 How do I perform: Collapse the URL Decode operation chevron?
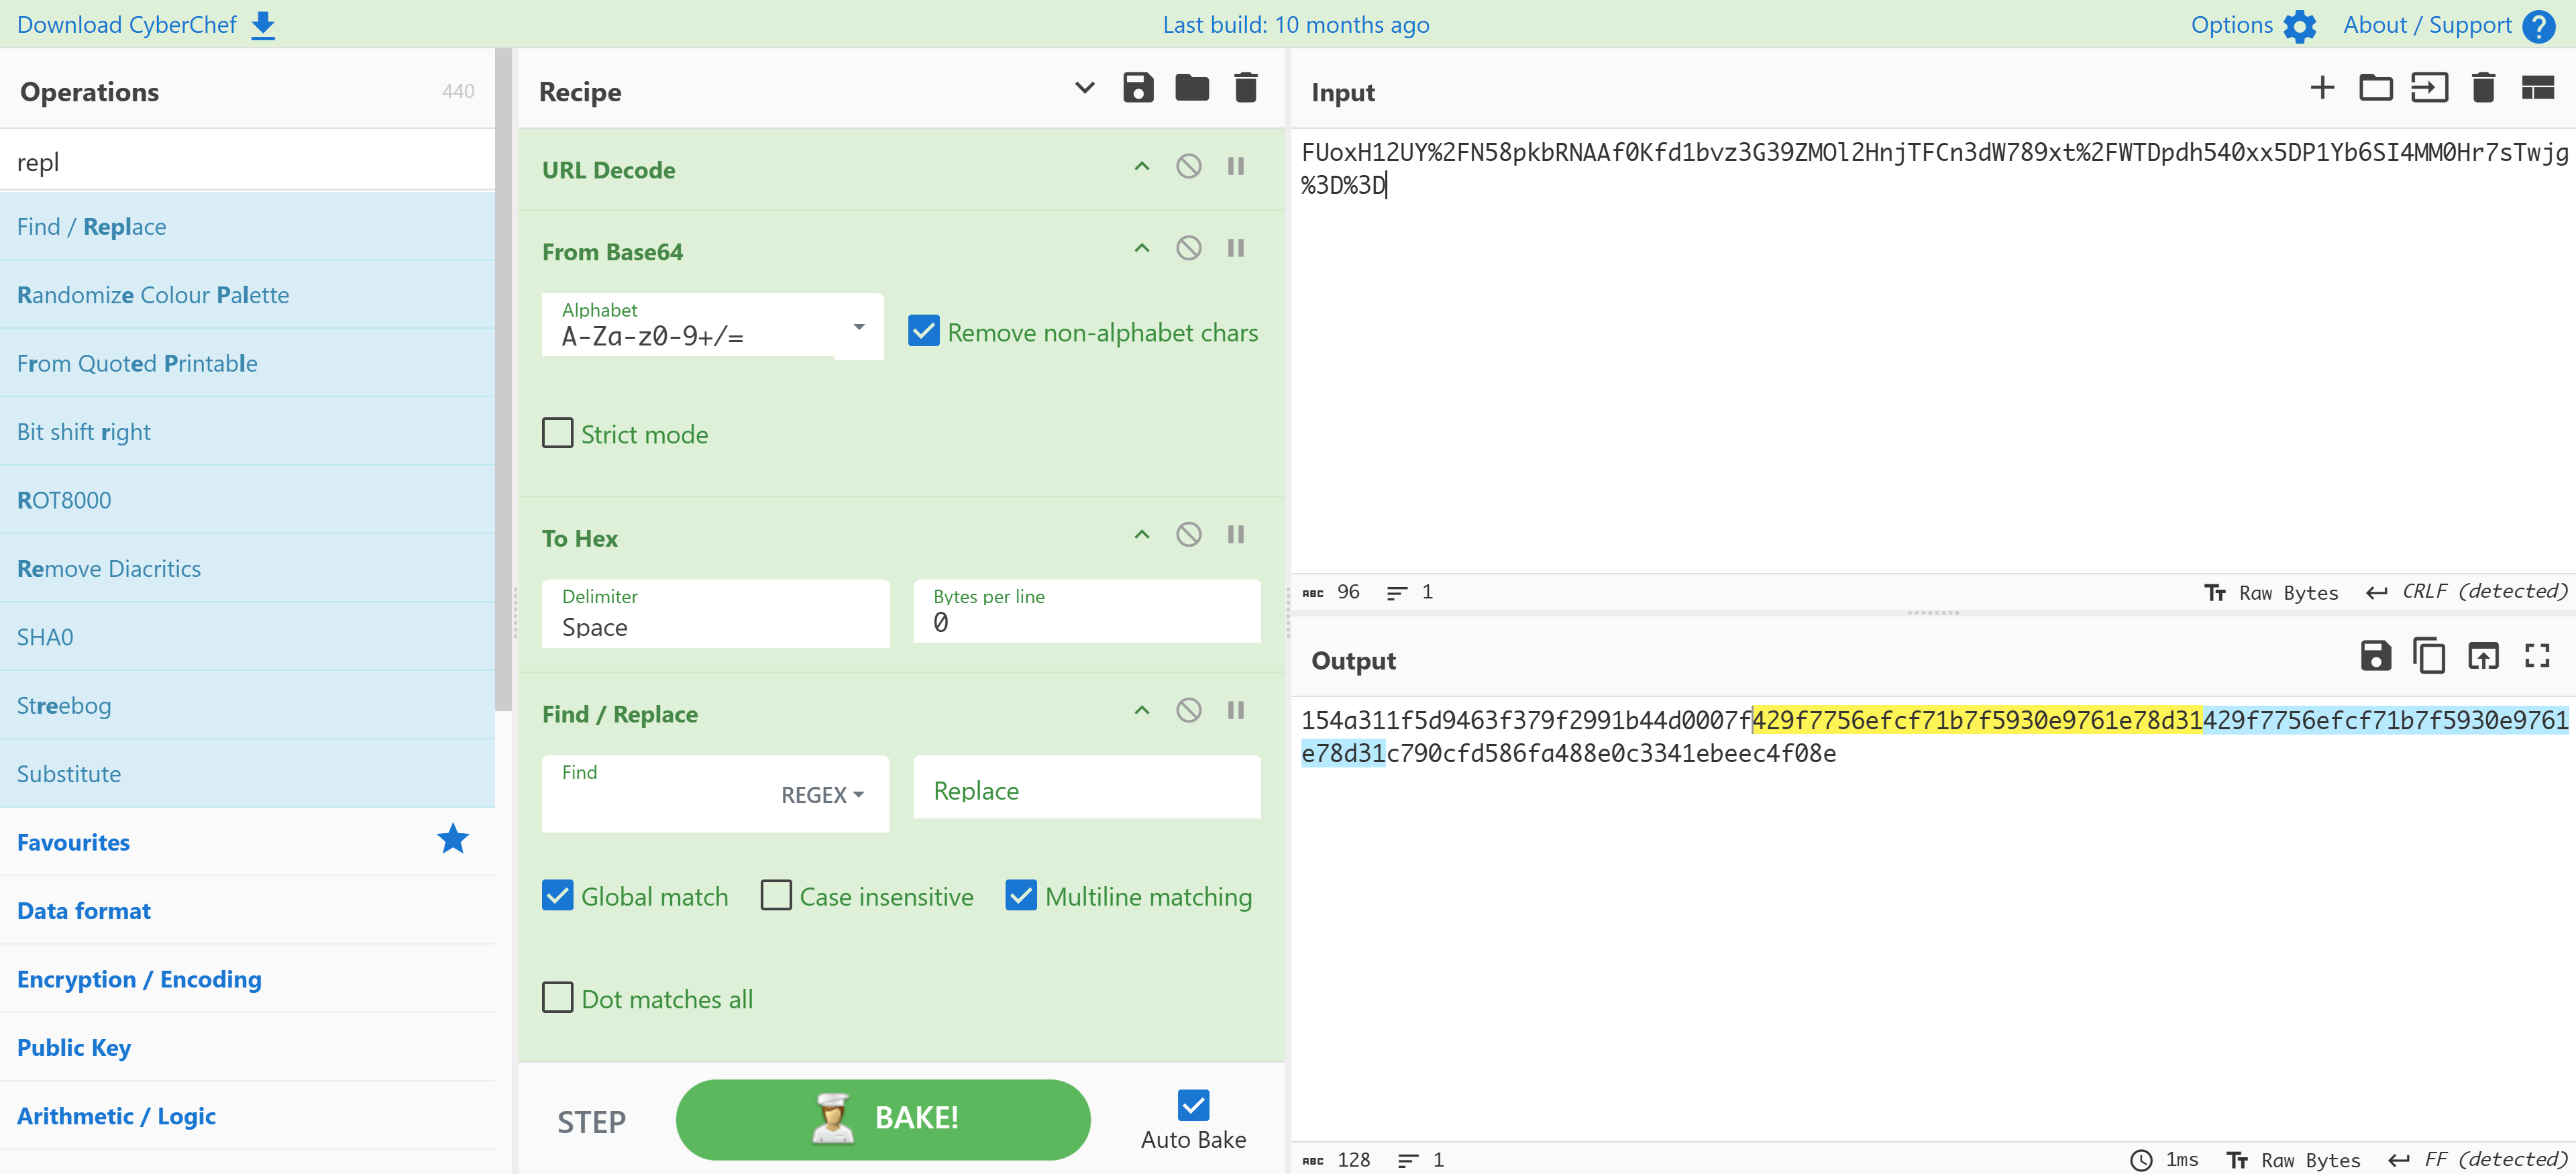[1141, 166]
